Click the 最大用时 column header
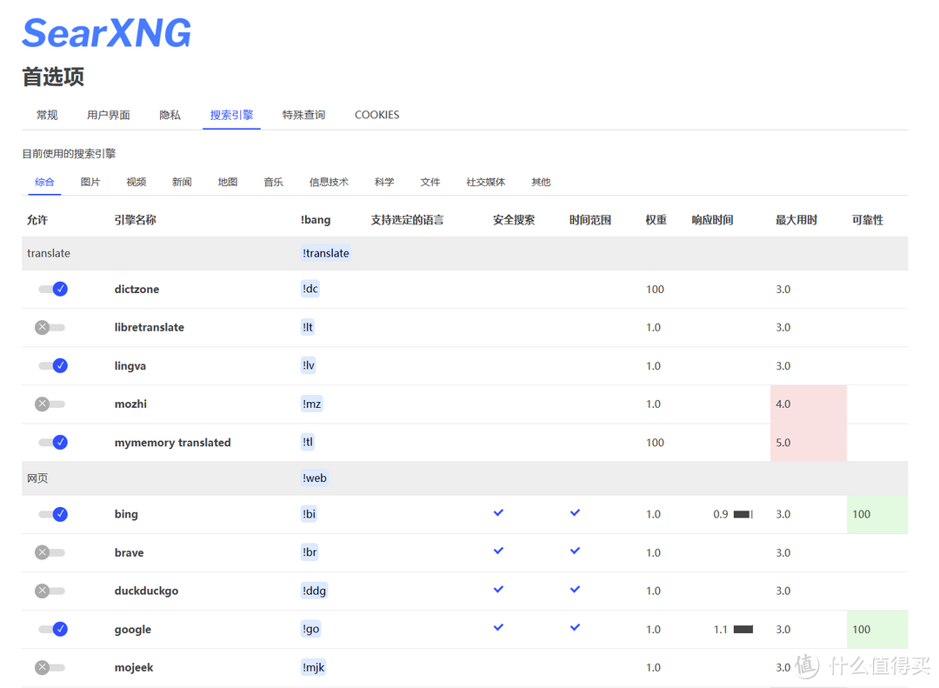939x688 pixels. 796,220
